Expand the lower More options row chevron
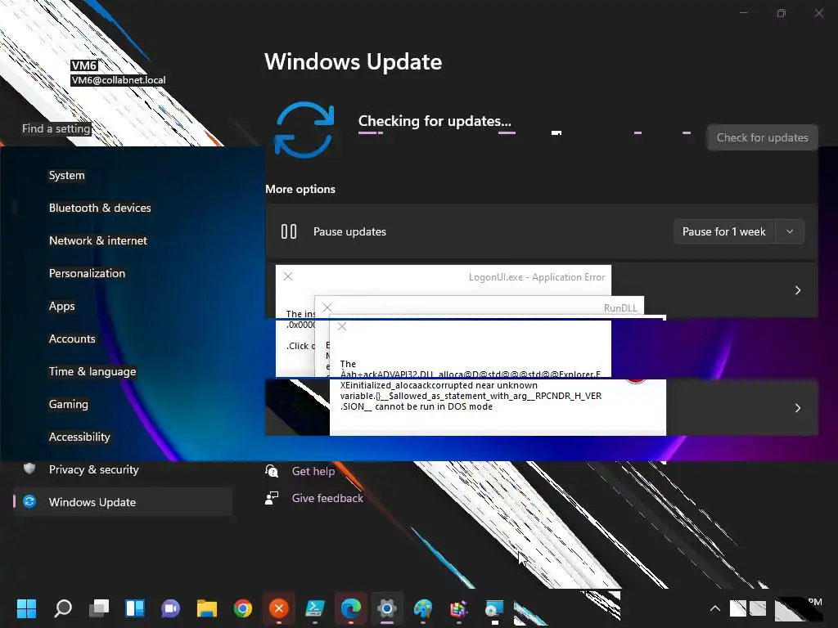Image resolution: width=838 pixels, height=628 pixels. 797,407
